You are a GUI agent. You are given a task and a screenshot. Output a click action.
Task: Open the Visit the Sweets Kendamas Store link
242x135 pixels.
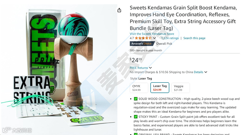152,34
